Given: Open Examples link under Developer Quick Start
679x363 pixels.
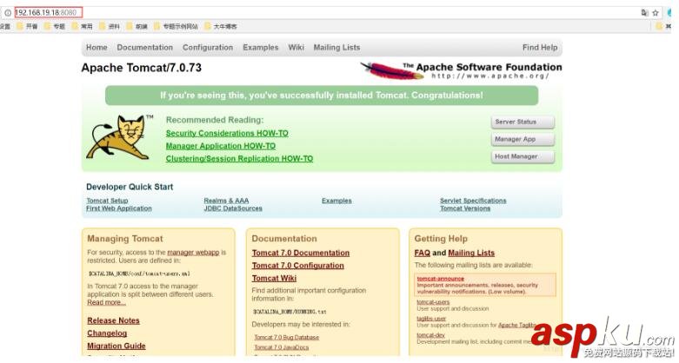Looking at the screenshot, I should (x=337, y=201).
